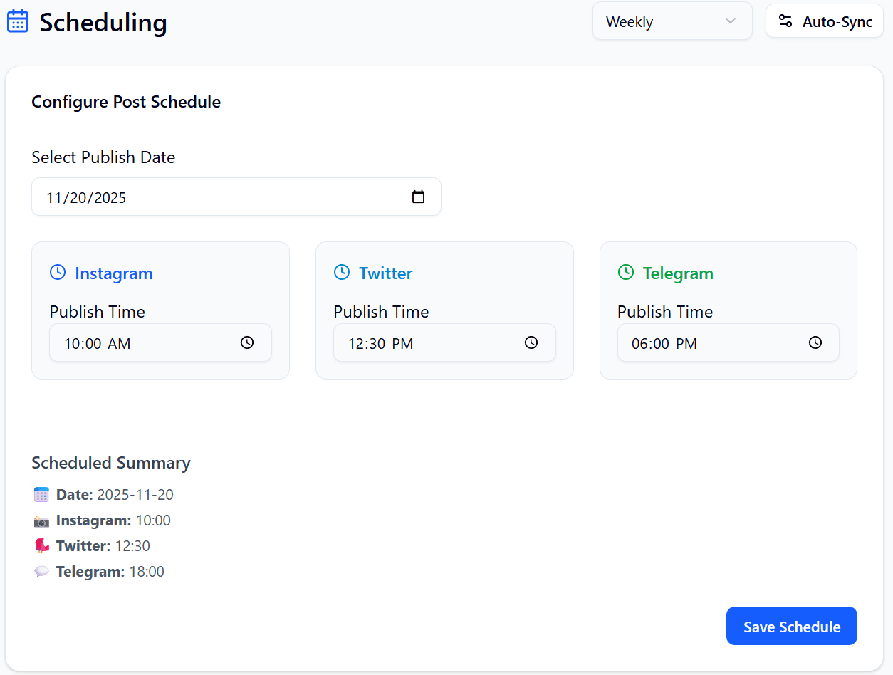Click the Twitter 12:30 PM time field

(x=427, y=343)
